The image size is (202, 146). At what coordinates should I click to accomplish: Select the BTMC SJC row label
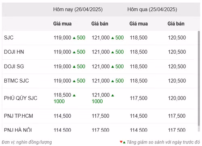pos(16,81)
